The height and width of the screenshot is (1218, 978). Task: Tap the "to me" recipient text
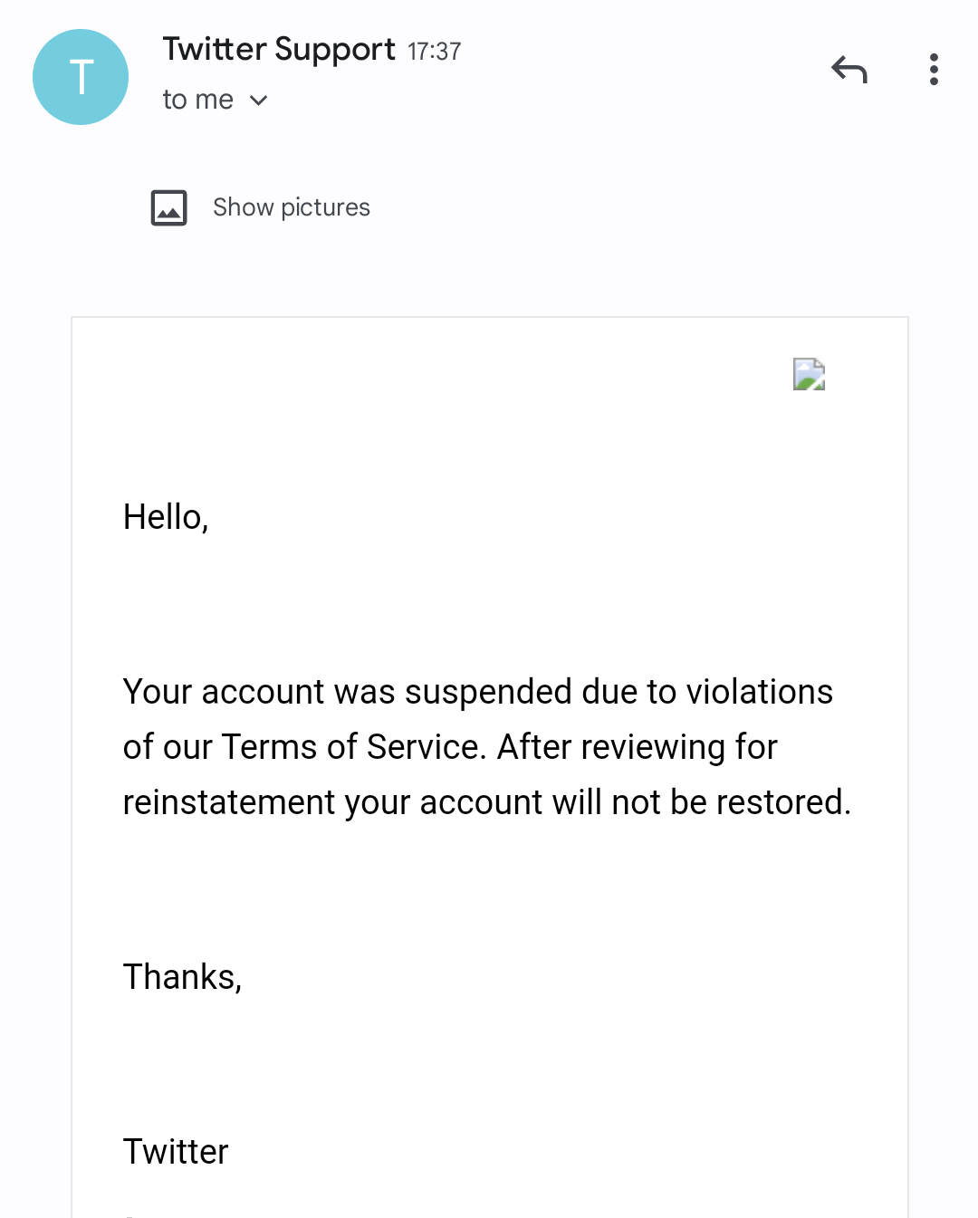[x=197, y=100]
